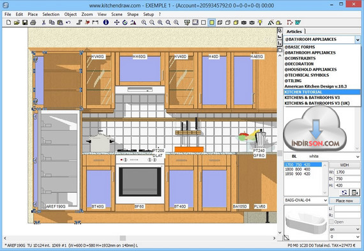Viewport: 364px width, 251px height.
Task: Click the Place now button
Action: (344, 201)
